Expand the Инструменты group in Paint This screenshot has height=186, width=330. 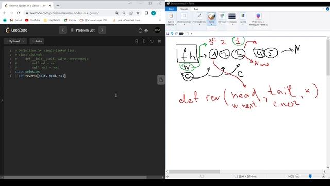click(x=200, y=19)
